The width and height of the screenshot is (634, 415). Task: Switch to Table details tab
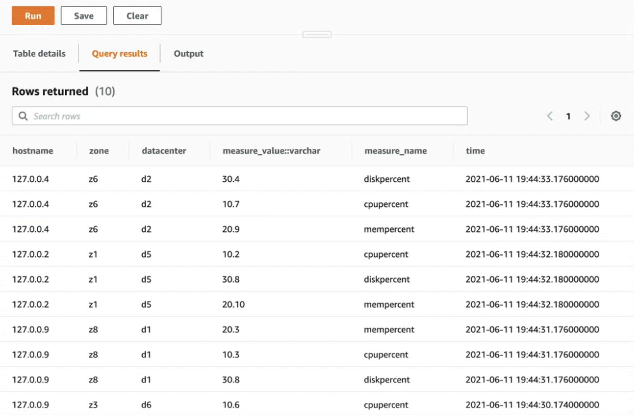pyautogui.click(x=39, y=54)
